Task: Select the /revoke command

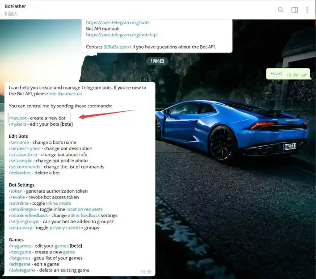Action: [17, 197]
